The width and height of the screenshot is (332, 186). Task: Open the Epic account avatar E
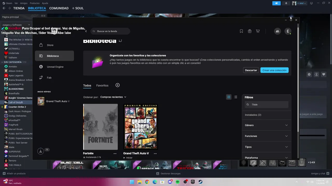point(288,31)
